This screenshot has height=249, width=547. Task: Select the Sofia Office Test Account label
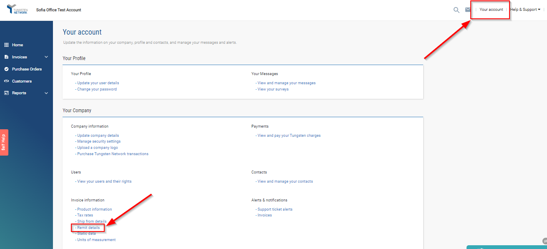[58, 10]
